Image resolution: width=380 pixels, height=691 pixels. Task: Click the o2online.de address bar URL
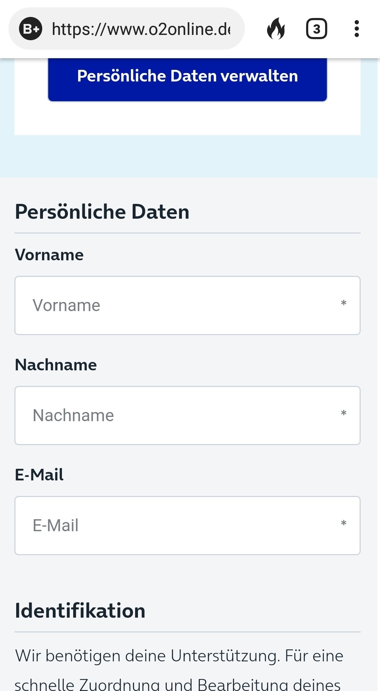(141, 29)
